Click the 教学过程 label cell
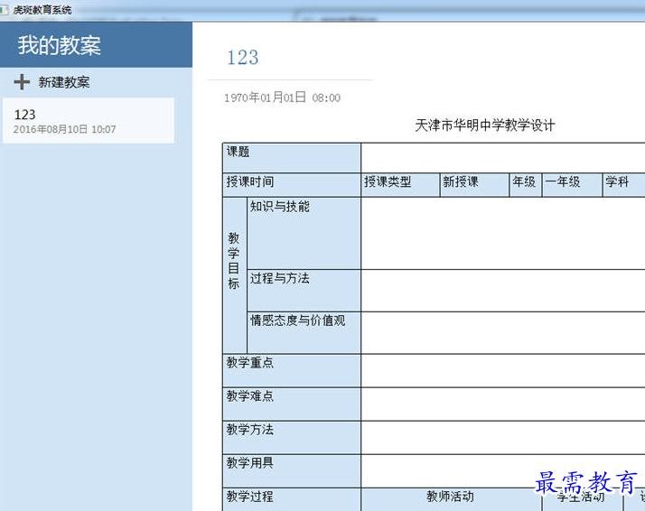Screen dimensions: 645x511 [292, 500]
